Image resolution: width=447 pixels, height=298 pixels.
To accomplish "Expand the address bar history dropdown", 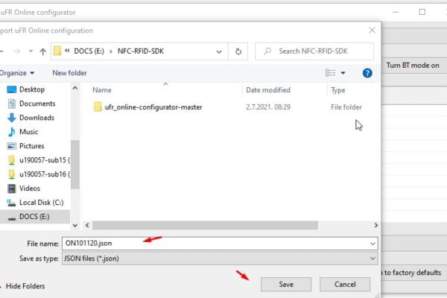I will click(219, 51).
